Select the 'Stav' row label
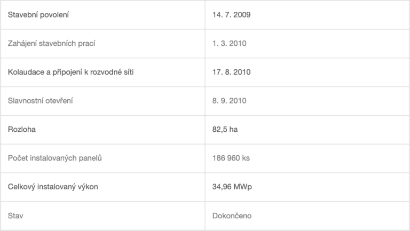 tap(15, 216)
